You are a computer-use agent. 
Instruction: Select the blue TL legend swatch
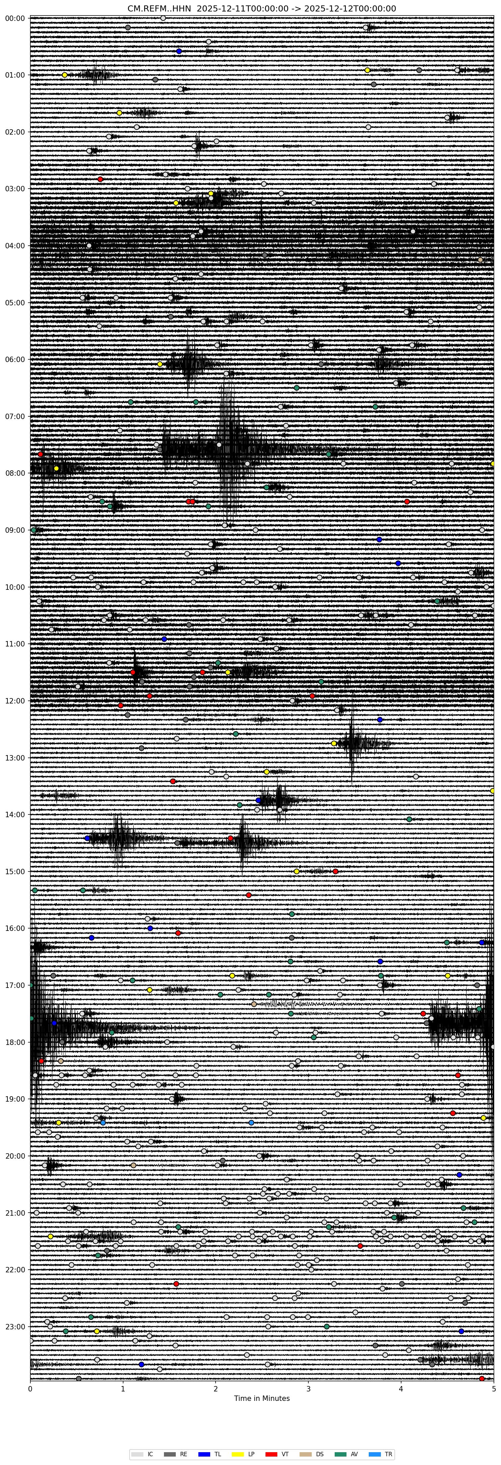[x=204, y=1449]
